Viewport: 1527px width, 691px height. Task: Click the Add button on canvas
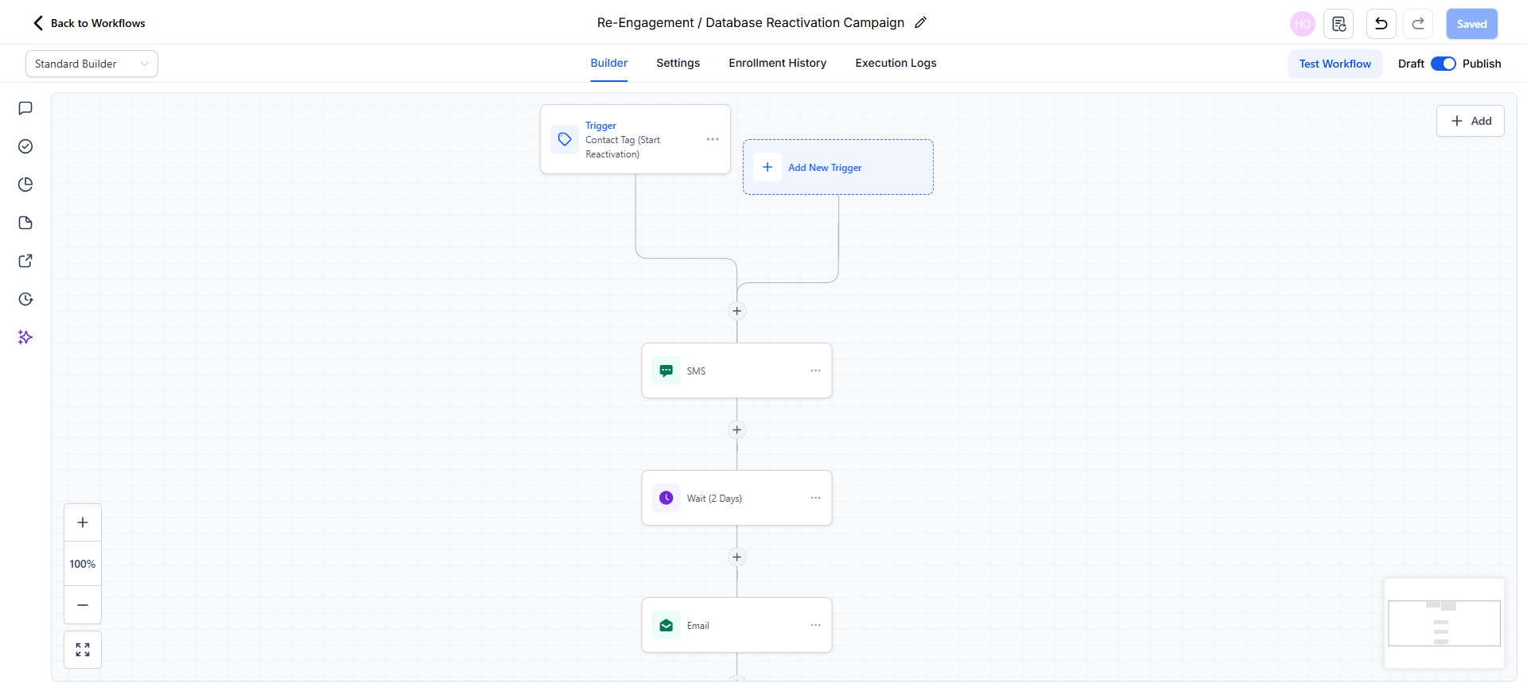[1471, 121]
